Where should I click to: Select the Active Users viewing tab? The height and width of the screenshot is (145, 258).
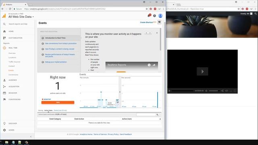coord(48,110)
